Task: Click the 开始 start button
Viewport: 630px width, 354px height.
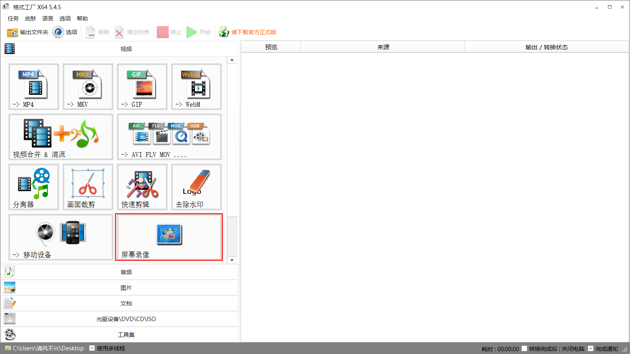Action: click(198, 32)
